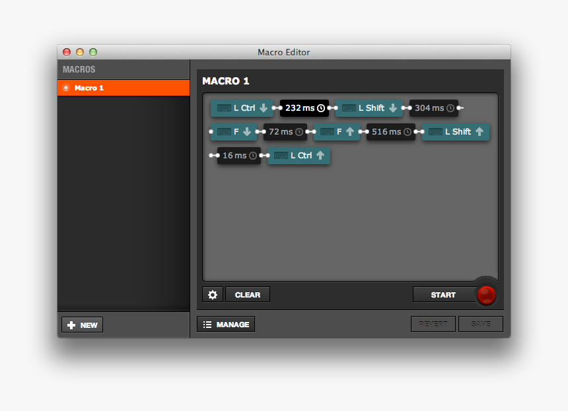This screenshot has height=411, width=568.
Task: Click the list icon on Manage button
Action: point(207,325)
